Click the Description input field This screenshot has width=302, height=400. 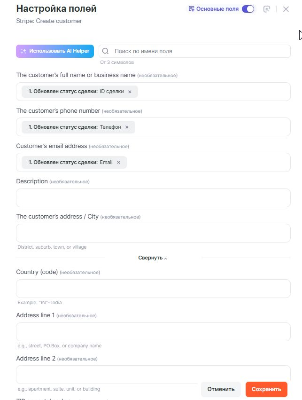[x=153, y=198]
